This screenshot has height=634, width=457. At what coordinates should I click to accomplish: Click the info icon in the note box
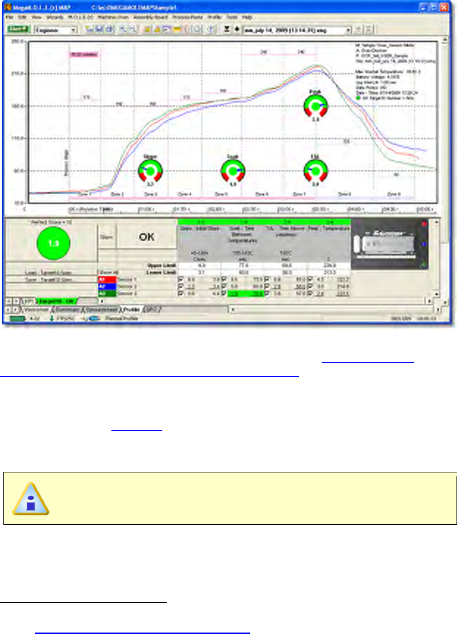pos(30,499)
